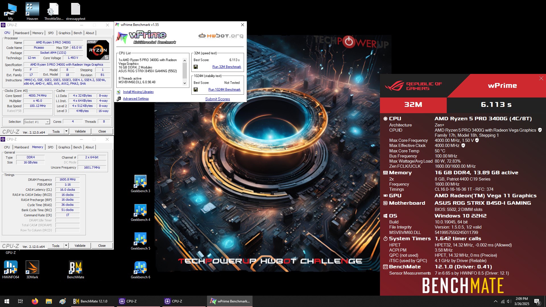Click Run 1024M Benchmark link
The height and width of the screenshot is (307, 546).
pyautogui.click(x=224, y=90)
